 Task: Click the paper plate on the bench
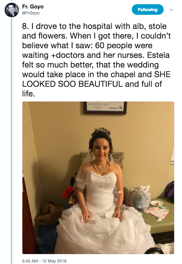(157, 203)
